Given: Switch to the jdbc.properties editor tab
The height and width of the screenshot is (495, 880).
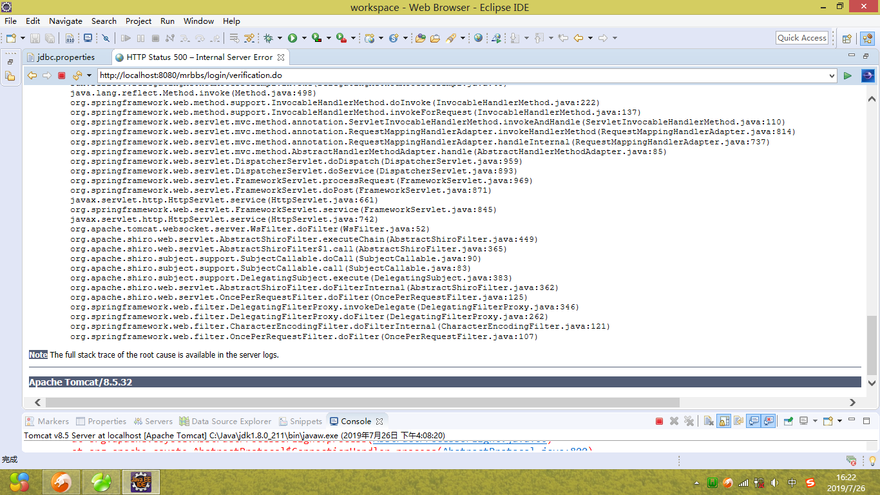Looking at the screenshot, I should (66, 57).
